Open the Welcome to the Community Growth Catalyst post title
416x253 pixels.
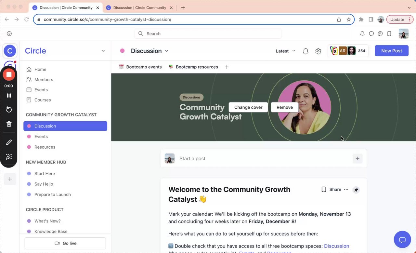pyautogui.click(x=229, y=194)
